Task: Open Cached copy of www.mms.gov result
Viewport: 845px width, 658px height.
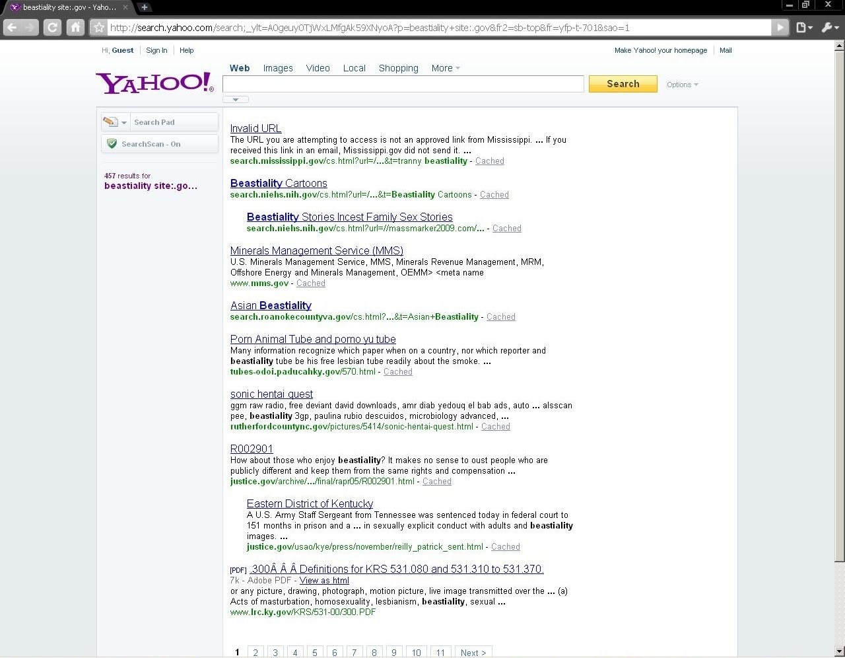Action: [x=311, y=283]
